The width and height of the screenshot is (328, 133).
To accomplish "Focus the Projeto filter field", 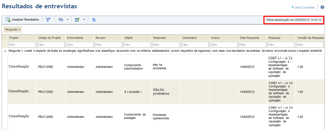I will (x=22, y=45).
